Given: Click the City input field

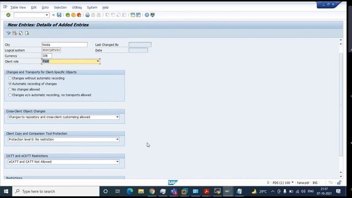Looking at the screenshot, I should pyautogui.click(x=64, y=45).
